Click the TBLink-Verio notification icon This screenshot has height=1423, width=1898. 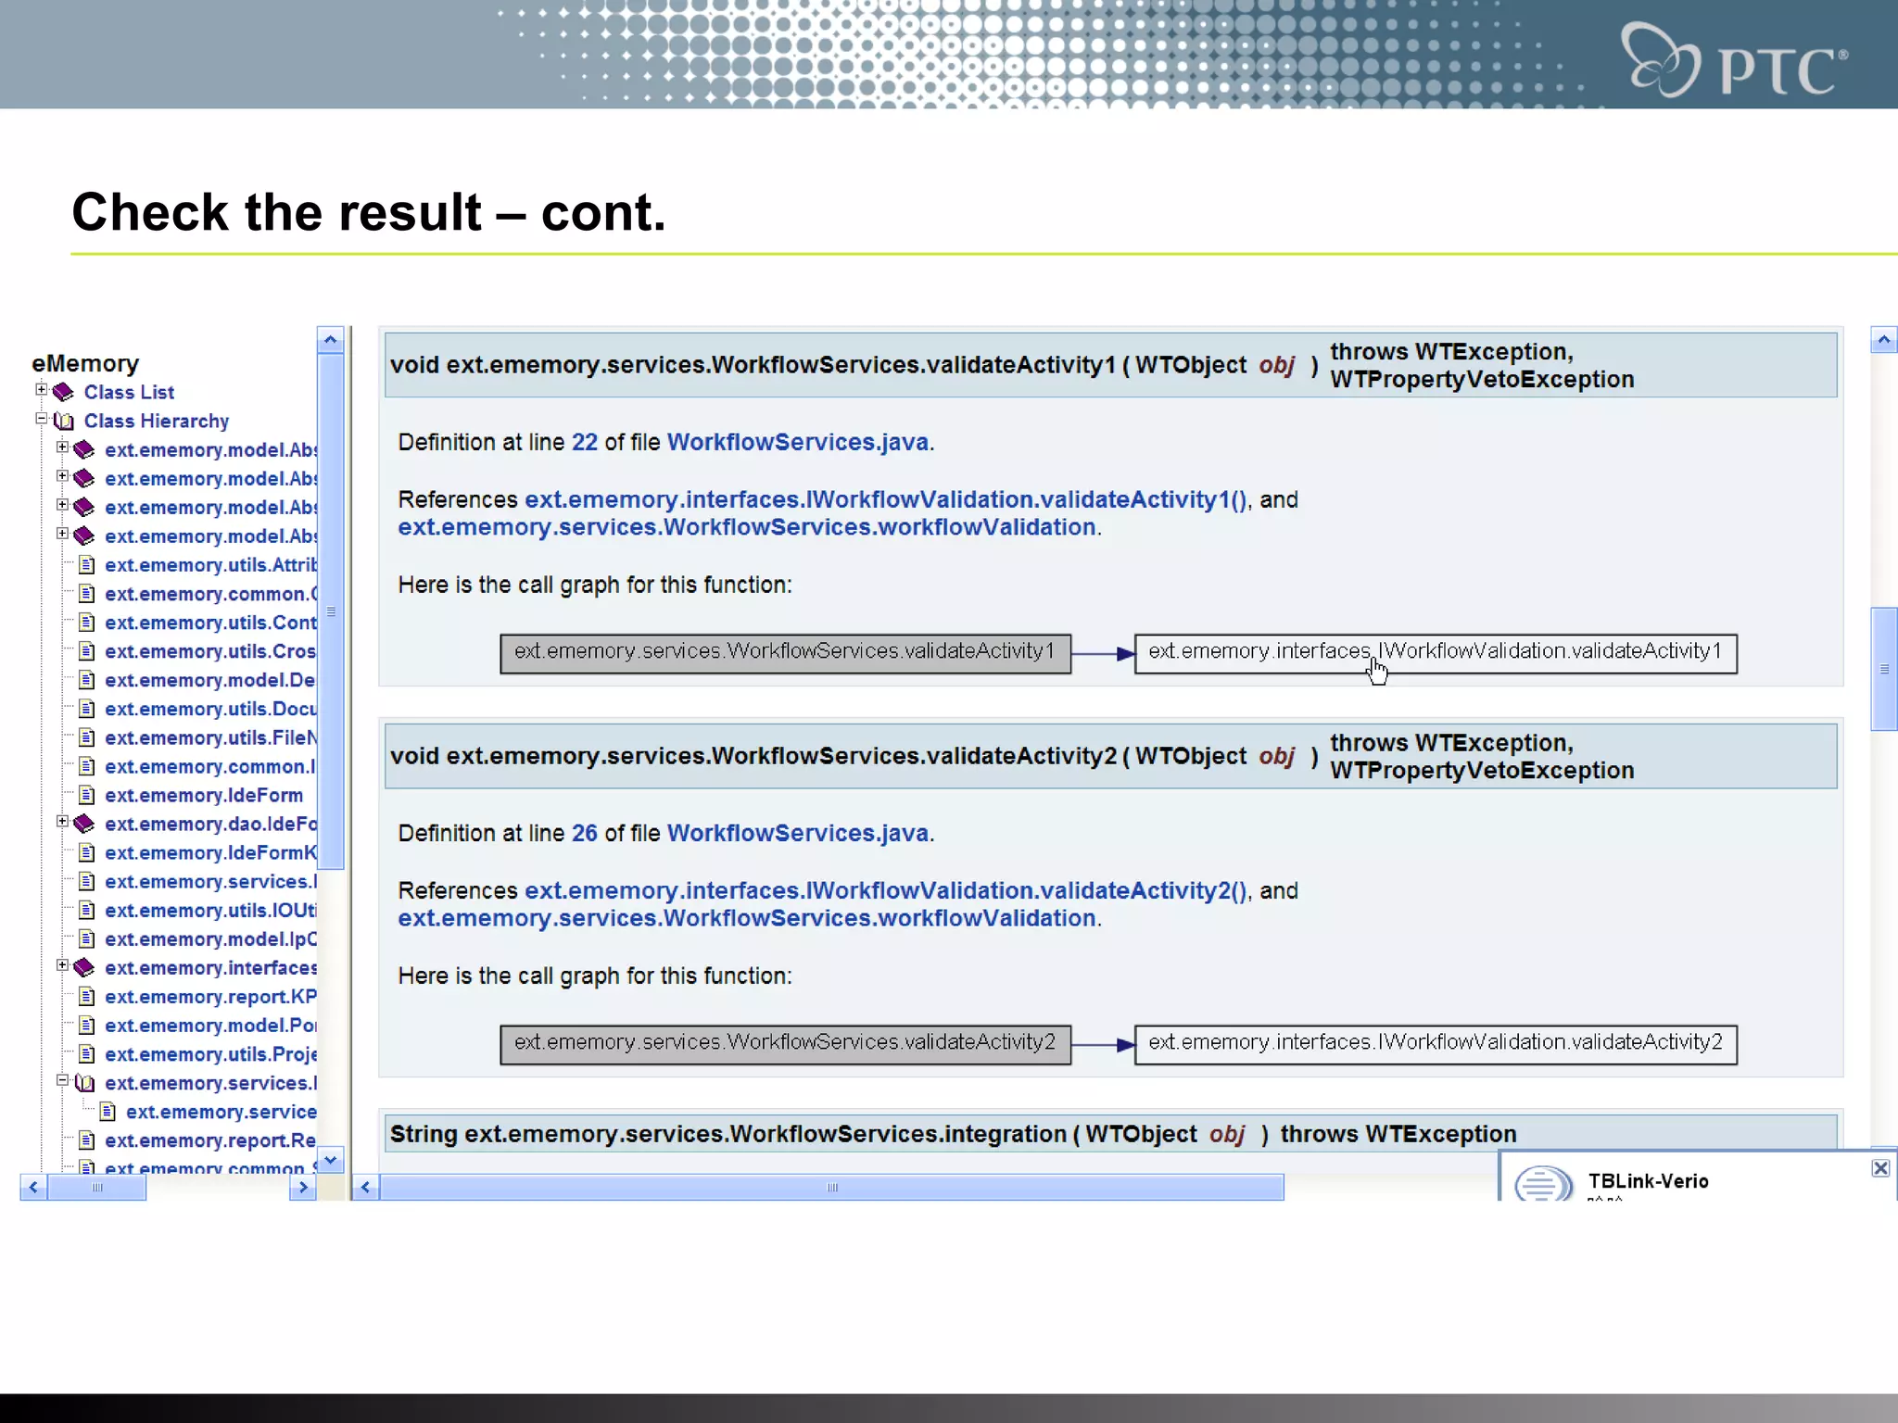(x=1542, y=1183)
